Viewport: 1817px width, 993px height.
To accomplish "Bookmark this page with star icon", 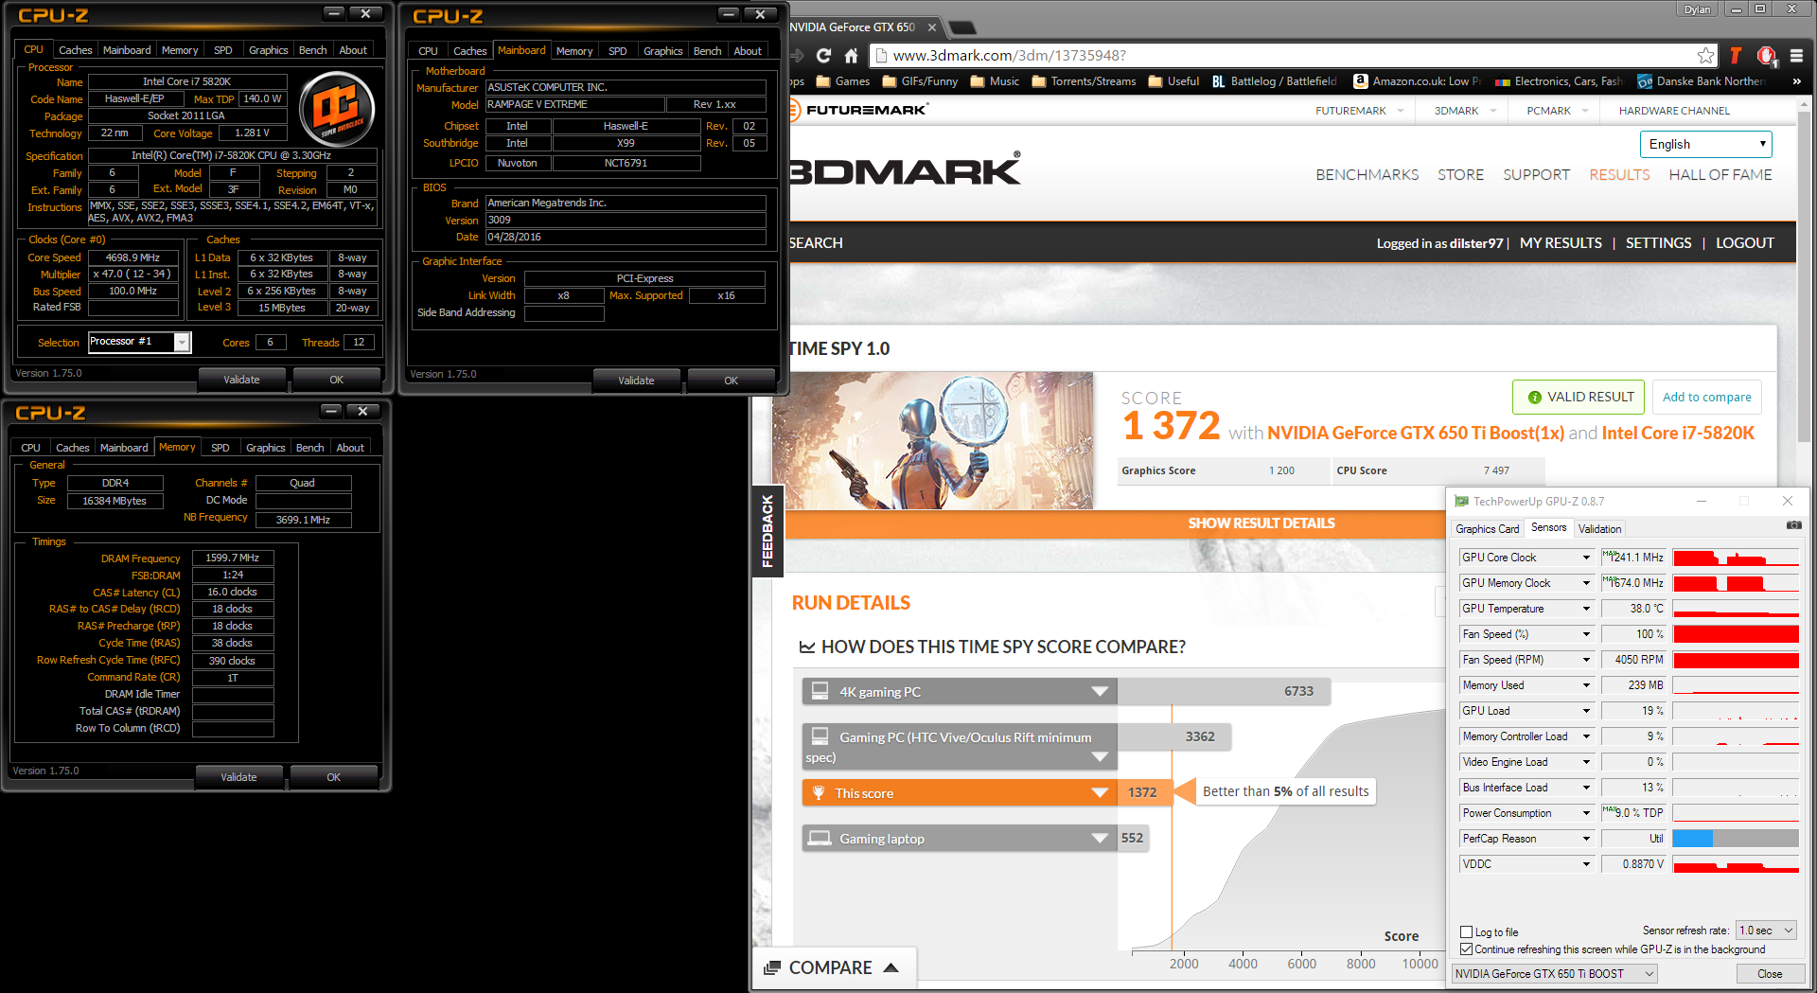I will (x=1705, y=56).
